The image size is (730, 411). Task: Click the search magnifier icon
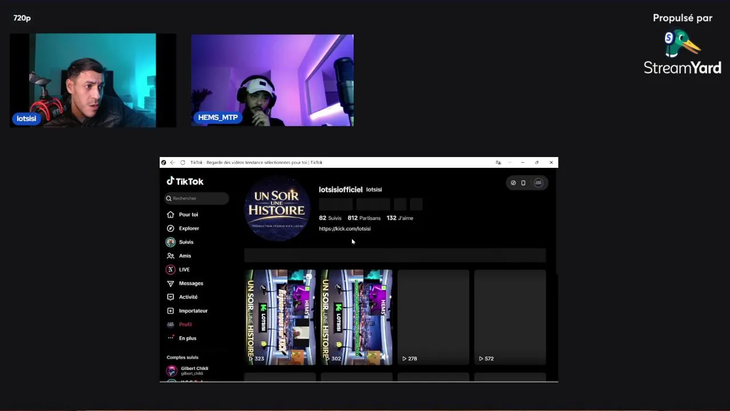[x=169, y=198]
